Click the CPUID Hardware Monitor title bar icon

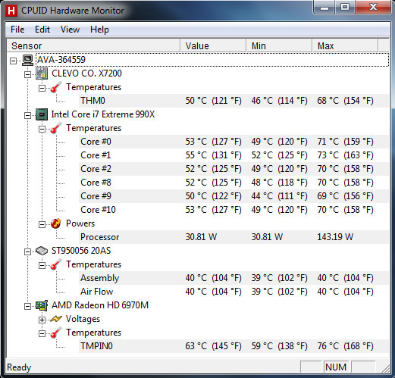pyautogui.click(x=11, y=11)
